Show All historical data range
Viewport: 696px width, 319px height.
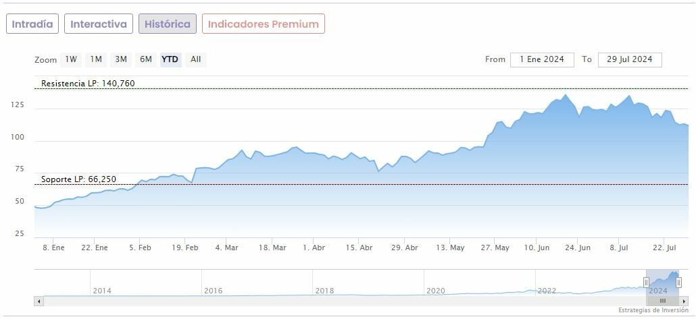[x=195, y=59]
